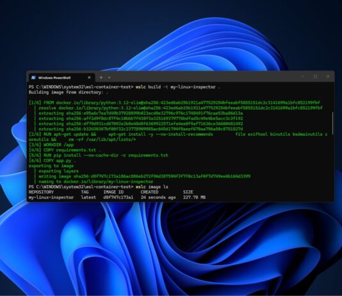Click the 'd8f747c173a1' image ID value
This screenshot has height=296, width=342.
[118, 197]
